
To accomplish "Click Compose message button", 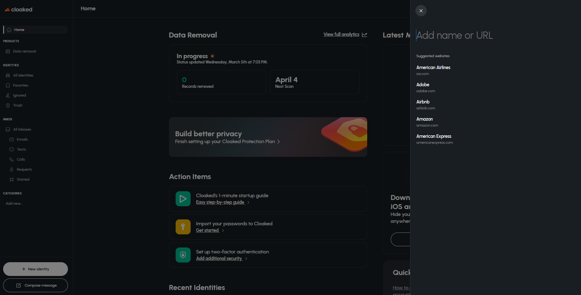I will point(35,285).
